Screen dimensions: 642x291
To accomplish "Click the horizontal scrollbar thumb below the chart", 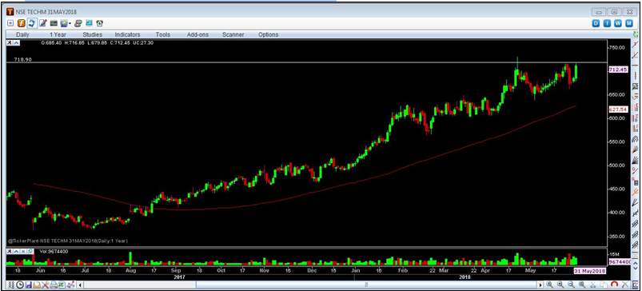I will point(367,285).
